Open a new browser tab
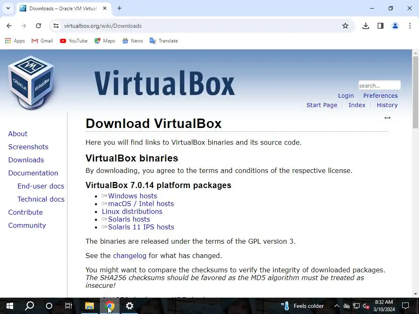Image resolution: width=419 pixels, height=314 pixels. (x=119, y=8)
